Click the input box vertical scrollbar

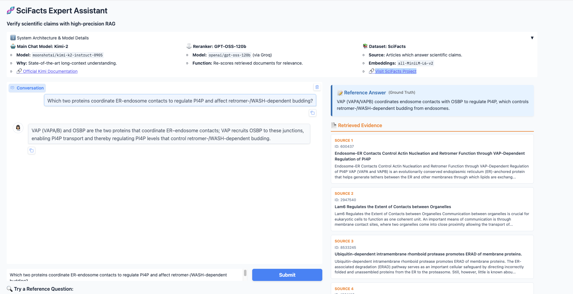[245, 273]
